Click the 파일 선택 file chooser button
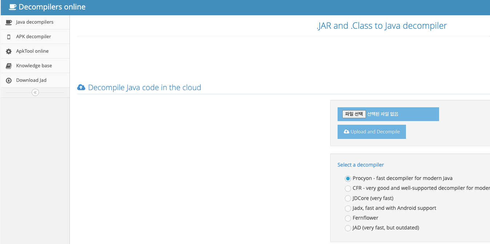This screenshot has height=244, width=490. (x=354, y=114)
